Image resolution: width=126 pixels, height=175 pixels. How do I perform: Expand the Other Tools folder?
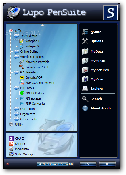[x=16, y=119]
